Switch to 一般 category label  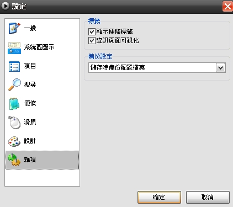point(30,28)
